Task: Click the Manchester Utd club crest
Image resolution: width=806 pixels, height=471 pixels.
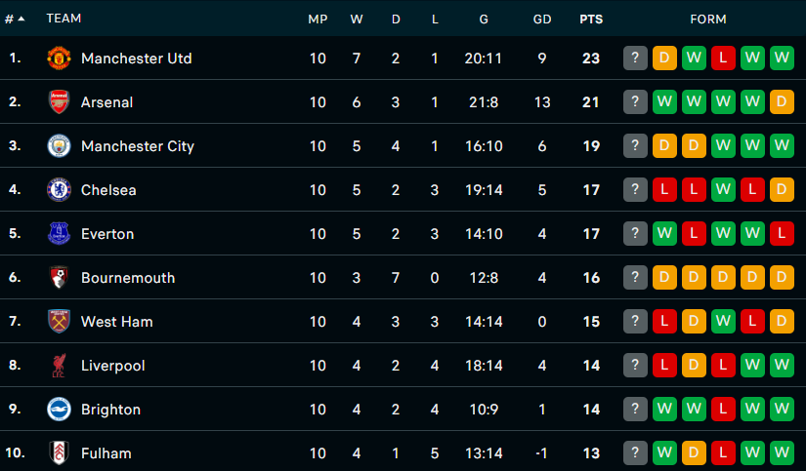Action: pos(60,59)
